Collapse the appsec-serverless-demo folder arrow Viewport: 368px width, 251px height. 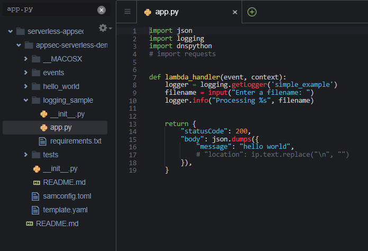tap(19, 45)
